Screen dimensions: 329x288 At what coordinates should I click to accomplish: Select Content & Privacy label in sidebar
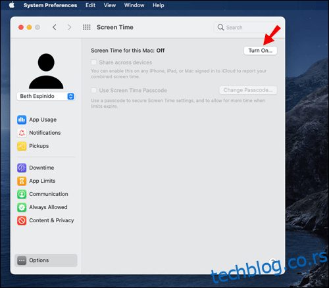point(51,220)
